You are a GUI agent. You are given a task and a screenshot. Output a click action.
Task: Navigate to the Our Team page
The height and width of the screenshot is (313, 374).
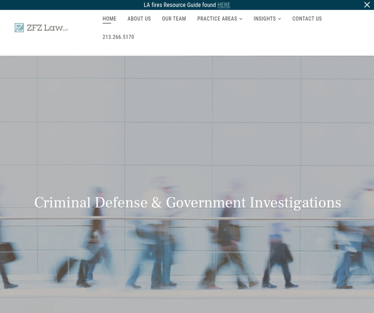point(174,19)
